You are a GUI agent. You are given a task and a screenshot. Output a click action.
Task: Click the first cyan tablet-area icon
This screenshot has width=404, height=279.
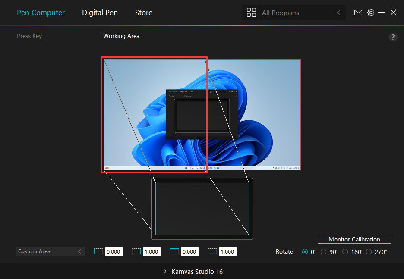pos(174,251)
